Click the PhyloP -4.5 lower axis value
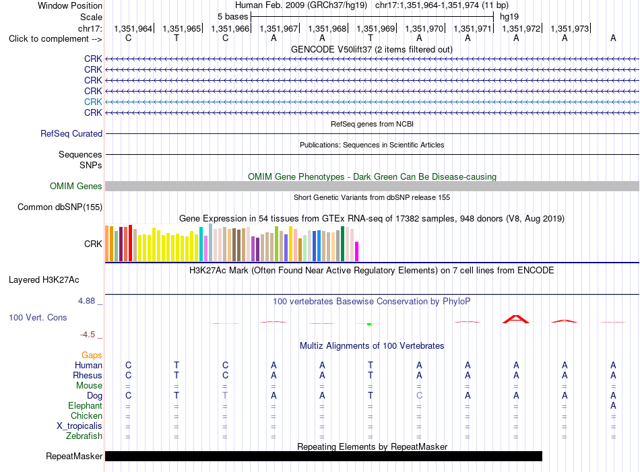Screen dimensions: 640x472 [x=88, y=335]
